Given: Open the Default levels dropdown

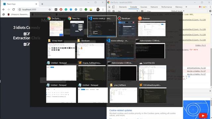Looking at the screenshot, I should pyautogui.click(x=178, y=11).
